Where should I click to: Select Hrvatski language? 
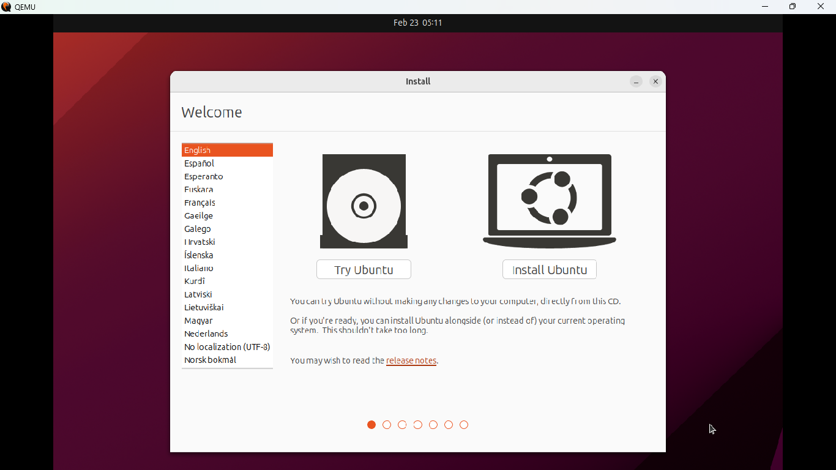click(x=227, y=242)
